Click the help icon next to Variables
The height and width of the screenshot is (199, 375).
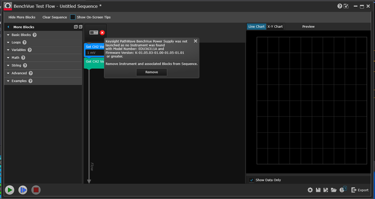tap(30, 50)
